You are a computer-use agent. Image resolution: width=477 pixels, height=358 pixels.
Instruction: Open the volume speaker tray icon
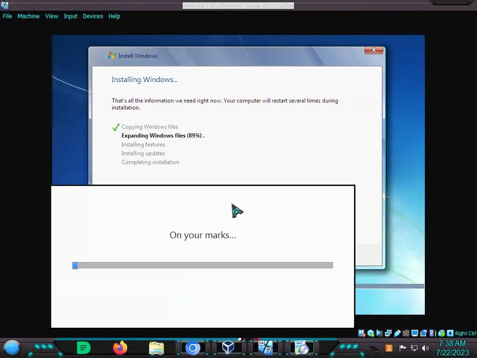pyautogui.click(x=425, y=348)
